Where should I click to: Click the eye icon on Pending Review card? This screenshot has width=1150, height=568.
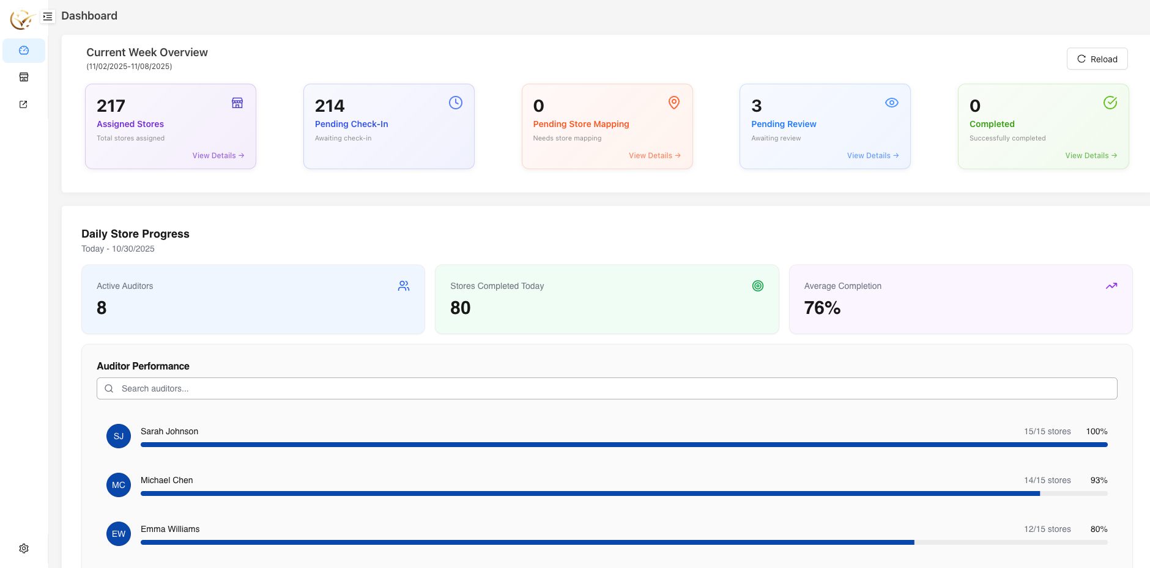[892, 103]
